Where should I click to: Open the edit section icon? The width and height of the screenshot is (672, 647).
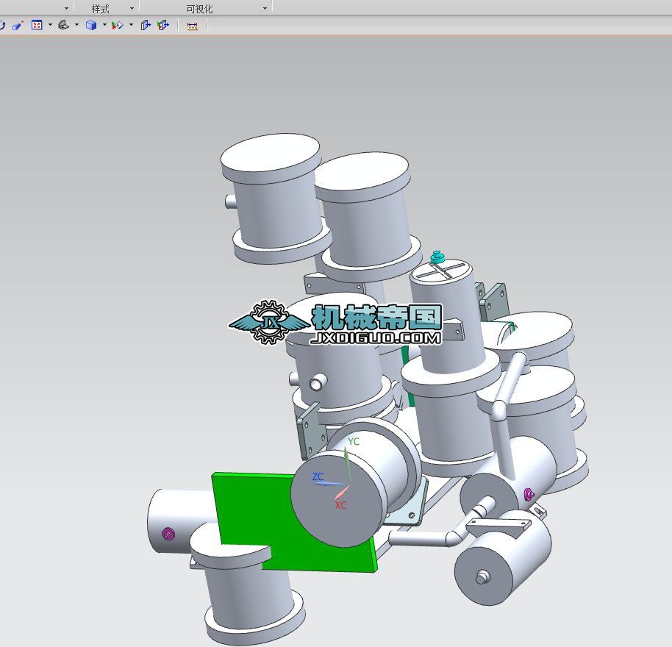point(163,25)
